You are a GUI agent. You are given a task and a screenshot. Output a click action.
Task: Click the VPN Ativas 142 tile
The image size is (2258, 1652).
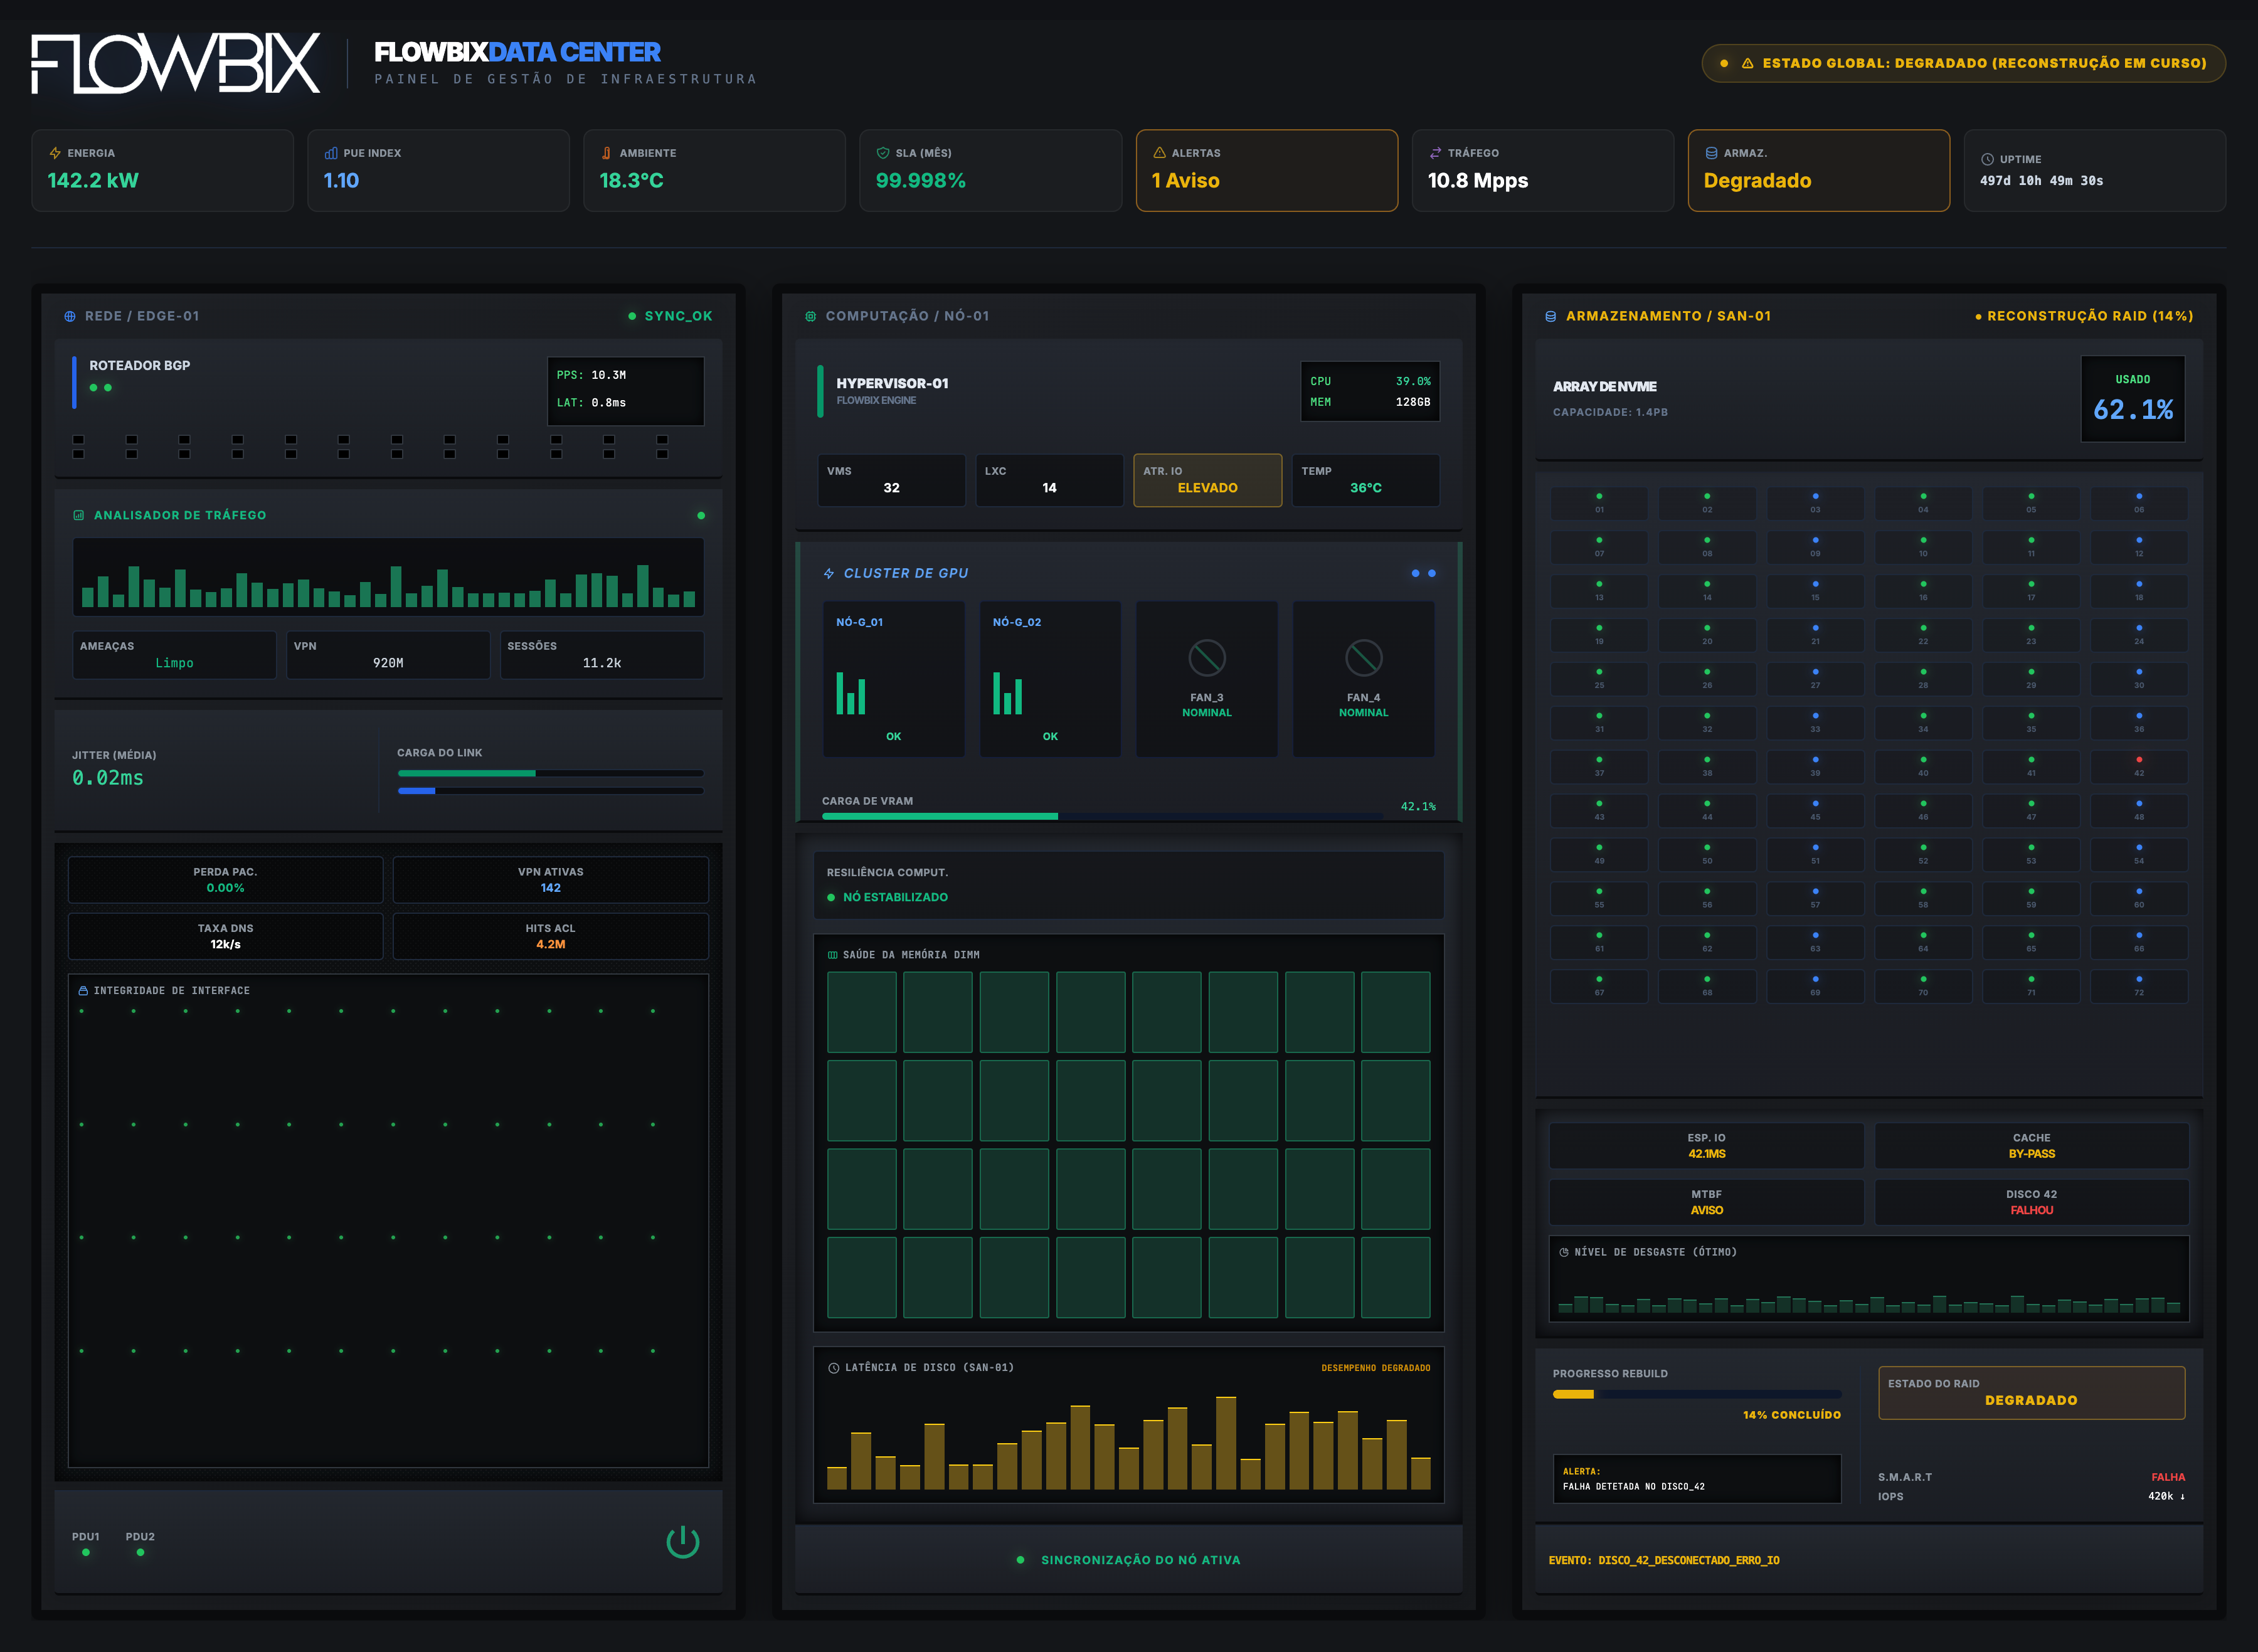[550, 880]
